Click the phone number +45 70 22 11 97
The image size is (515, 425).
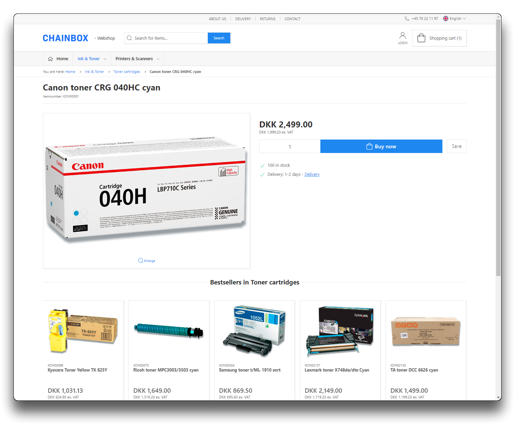point(425,19)
